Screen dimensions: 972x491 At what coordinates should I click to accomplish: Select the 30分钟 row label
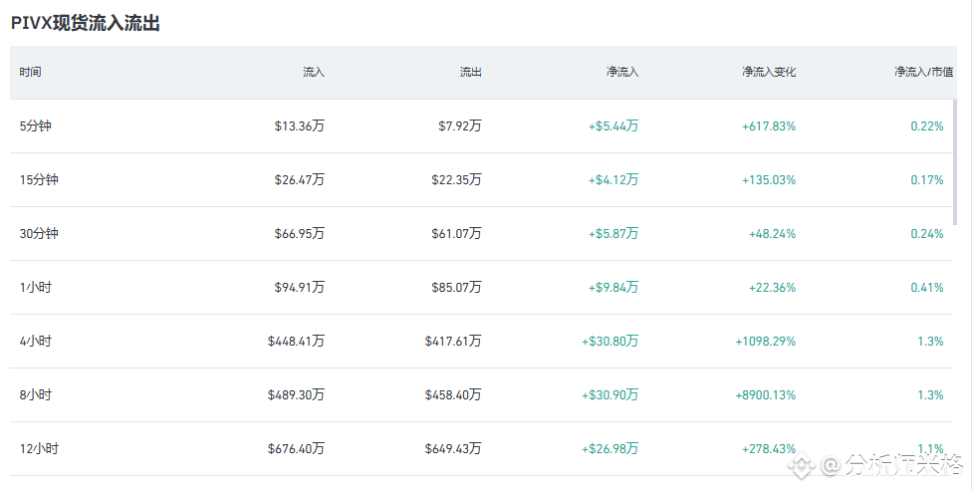tap(38, 234)
